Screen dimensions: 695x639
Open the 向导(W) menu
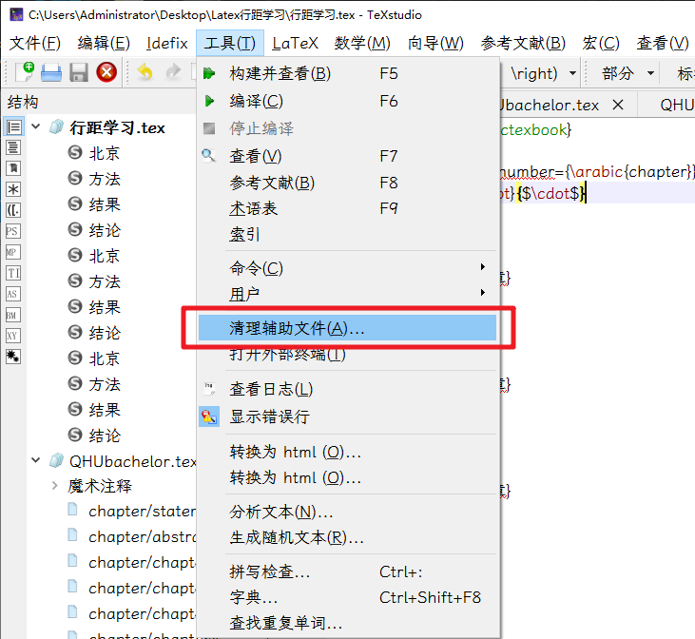(x=435, y=43)
